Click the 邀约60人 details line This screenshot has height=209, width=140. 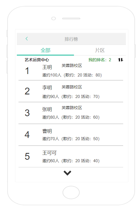click(x=71, y=161)
